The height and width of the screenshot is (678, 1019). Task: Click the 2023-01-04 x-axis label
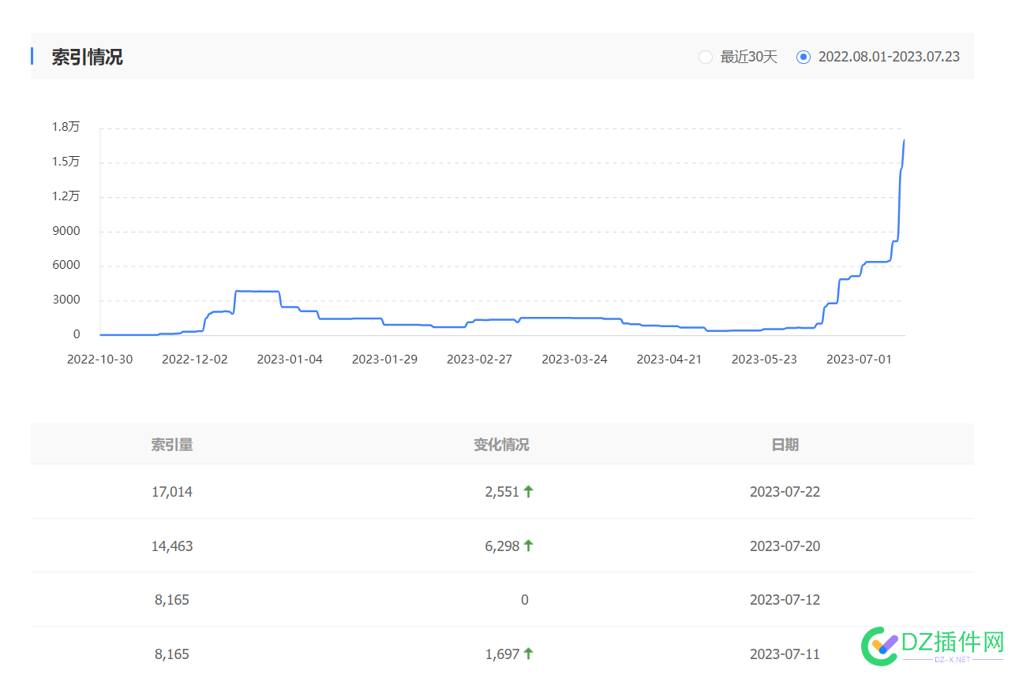click(290, 359)
